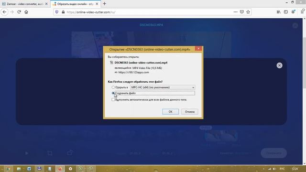Open the Word taskbar icon
Viewport: 306px width, 172px height.
tap(29, 169)
